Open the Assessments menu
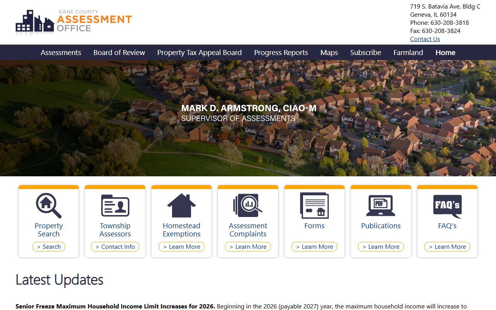 click(x=61, y=53)
